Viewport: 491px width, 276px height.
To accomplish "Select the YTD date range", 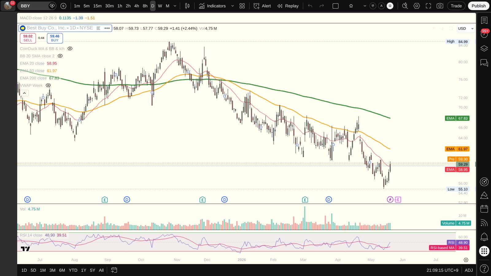I will click(x=73, y=270).
